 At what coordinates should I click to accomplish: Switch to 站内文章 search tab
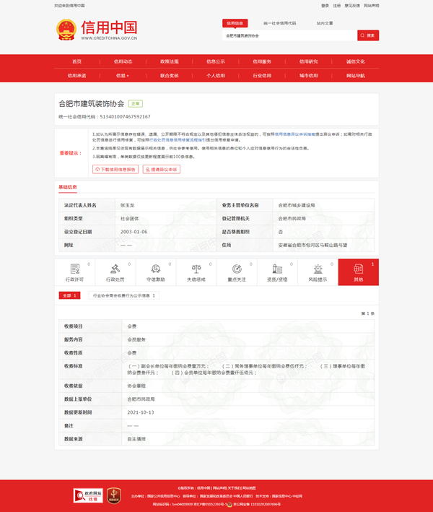(x=324, y=23)
